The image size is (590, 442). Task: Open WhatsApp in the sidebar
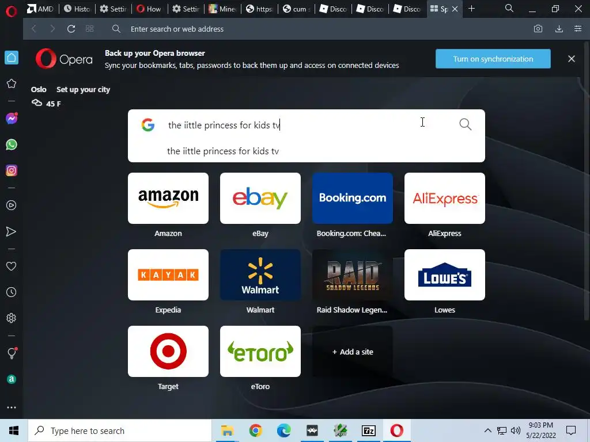point(12,144)
